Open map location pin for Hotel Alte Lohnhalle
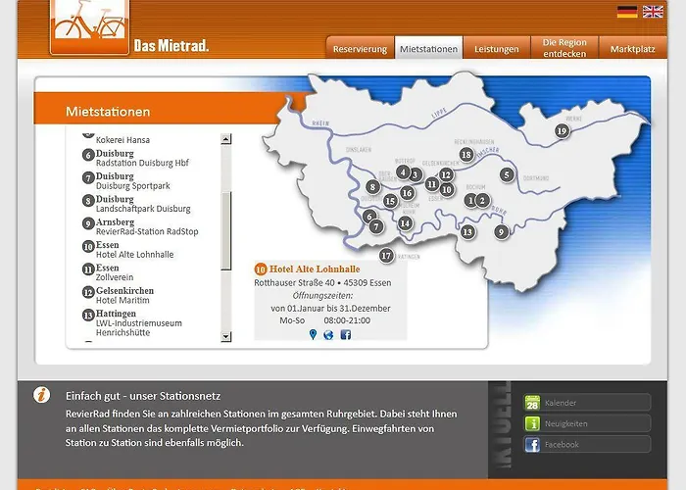 pyautogui.click(x=313, y=334)
